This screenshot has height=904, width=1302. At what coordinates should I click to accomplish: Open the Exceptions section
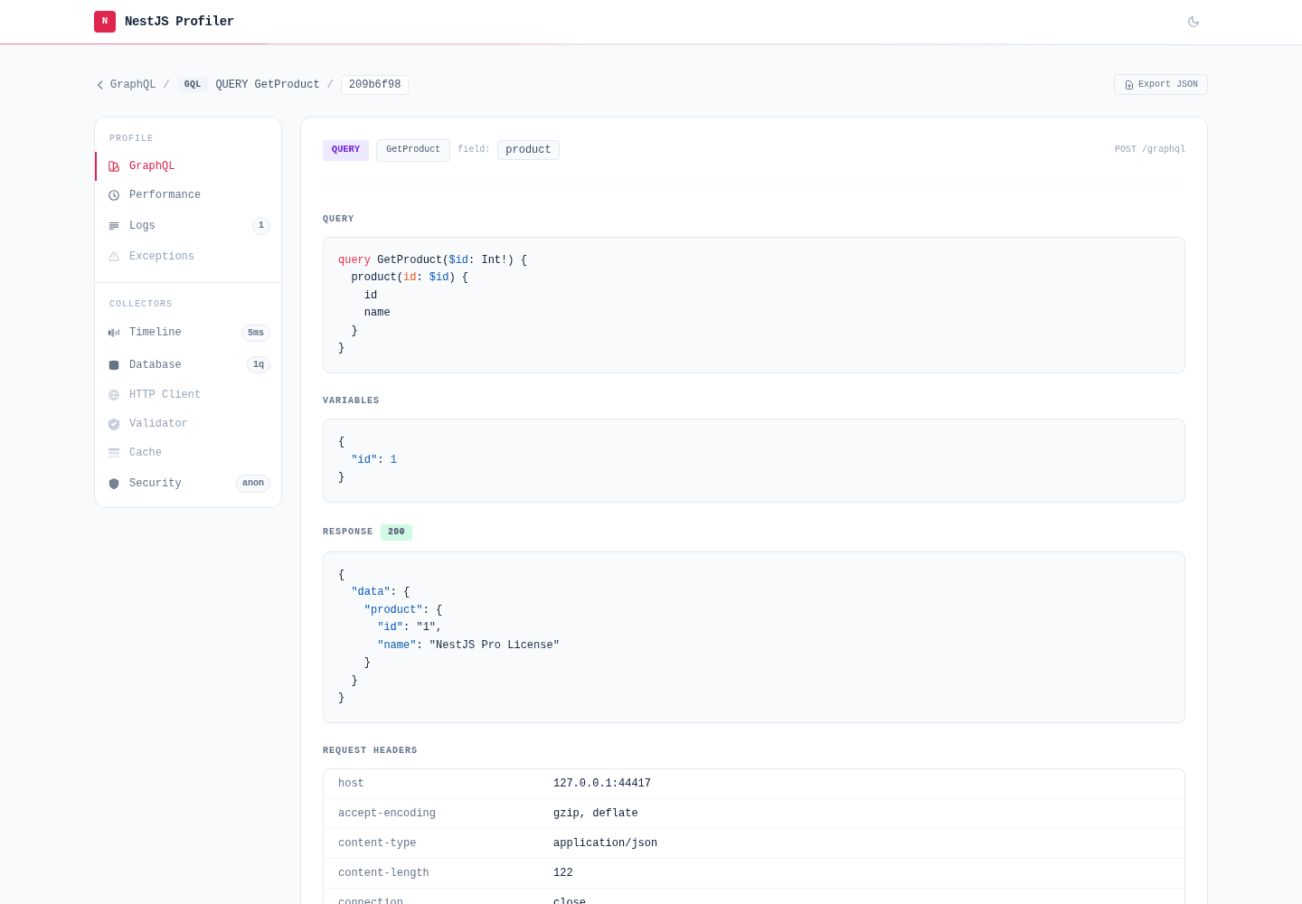point(188,257)
